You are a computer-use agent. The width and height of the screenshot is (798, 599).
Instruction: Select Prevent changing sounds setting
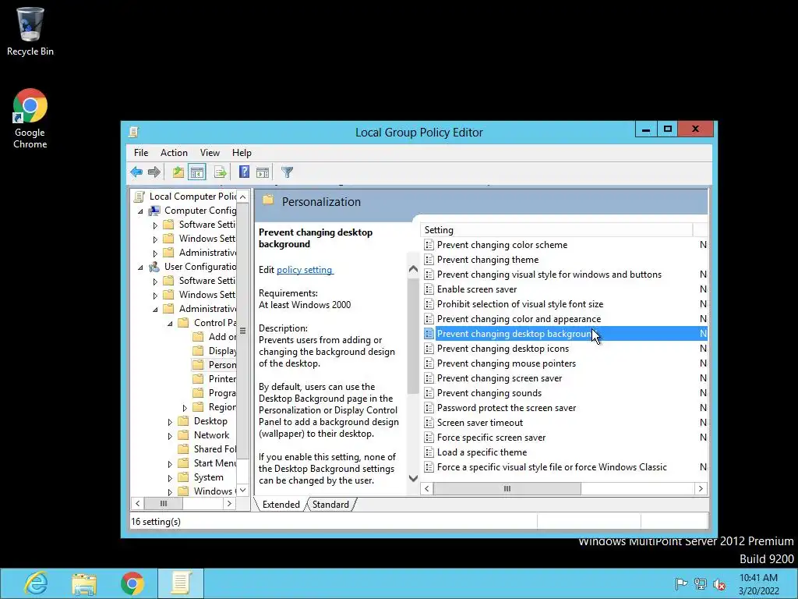(489, 393)
